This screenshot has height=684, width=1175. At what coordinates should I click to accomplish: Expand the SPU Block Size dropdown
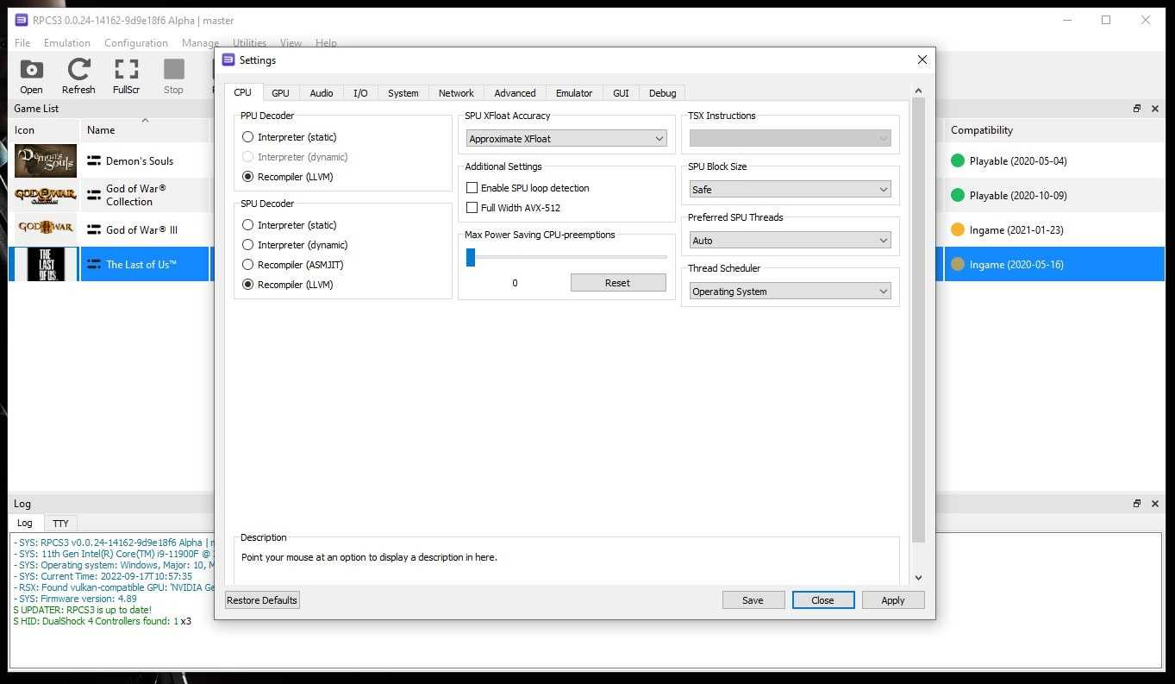(790, 190)
